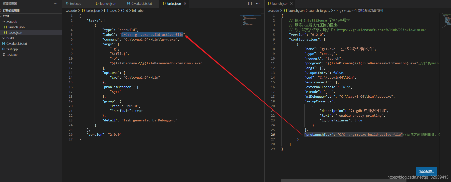This screenshot has height=182, width=451.
Task: Click "kind": "build" line
Action: coord(125,106)
